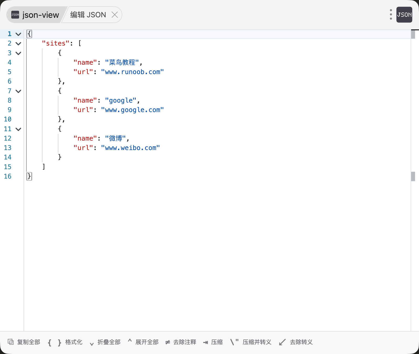Screen dimensions: 419x354
Task: Click the remove-comments not-equal icon
Action: pyautogui.click(x=168, y=342)
